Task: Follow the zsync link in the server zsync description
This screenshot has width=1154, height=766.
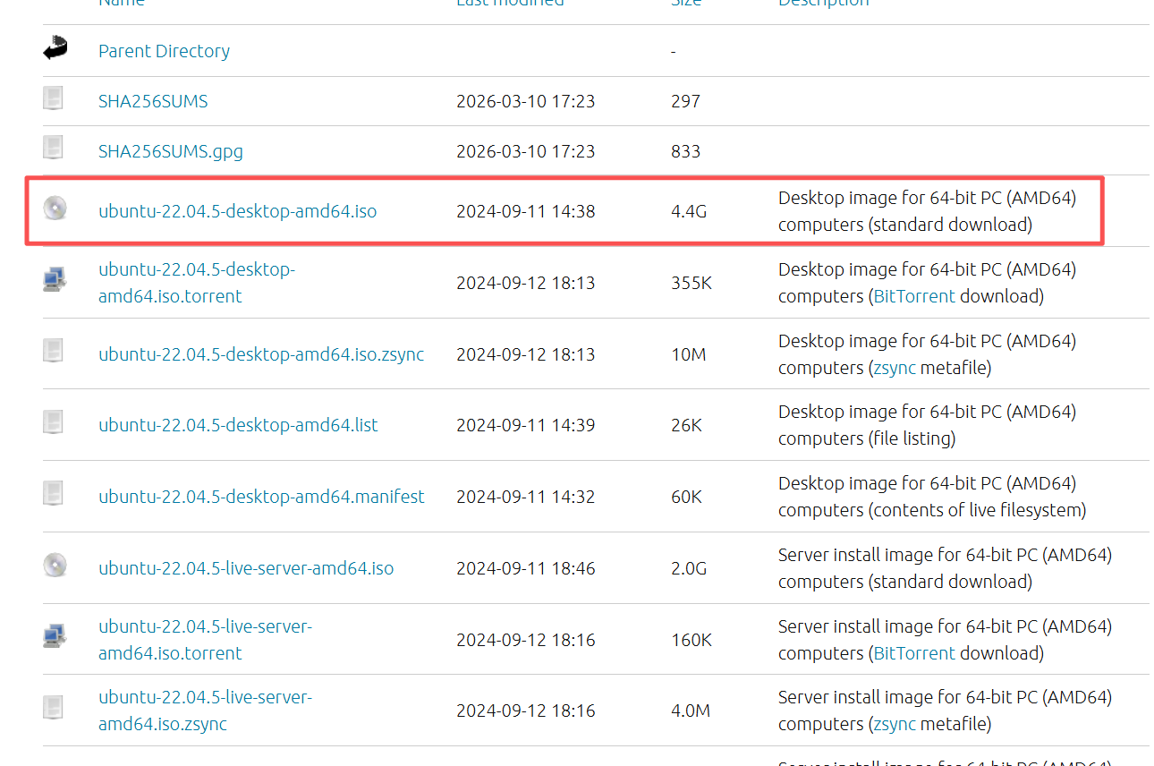Action: (895, 724)
